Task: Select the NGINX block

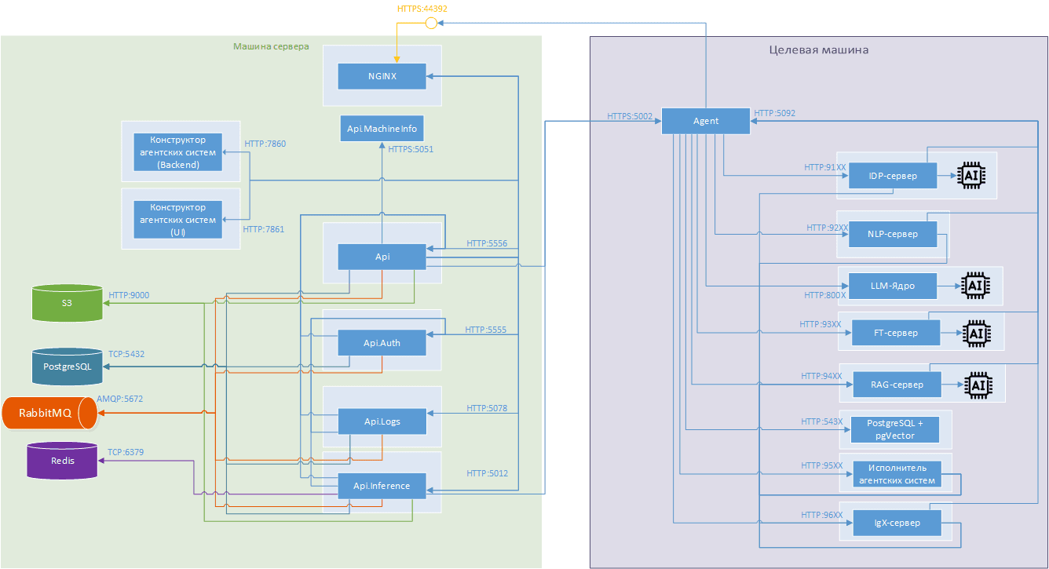Action: (382, 76)
